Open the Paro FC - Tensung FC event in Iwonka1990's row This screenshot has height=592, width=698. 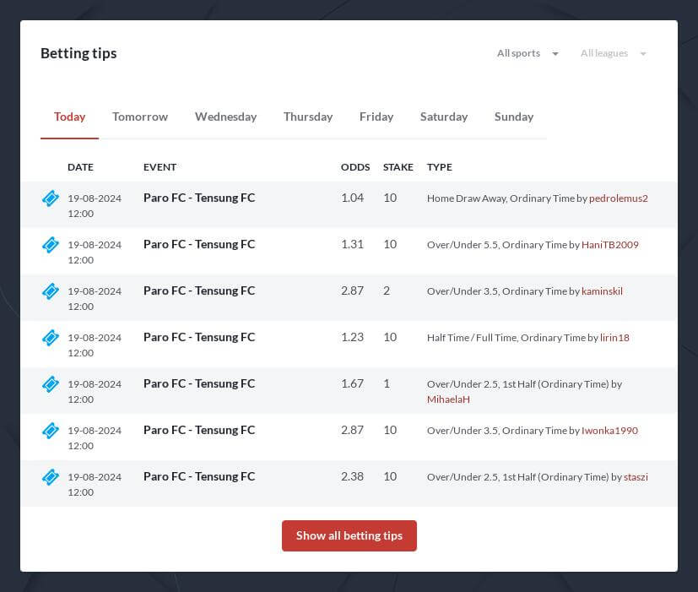point(199,430)
